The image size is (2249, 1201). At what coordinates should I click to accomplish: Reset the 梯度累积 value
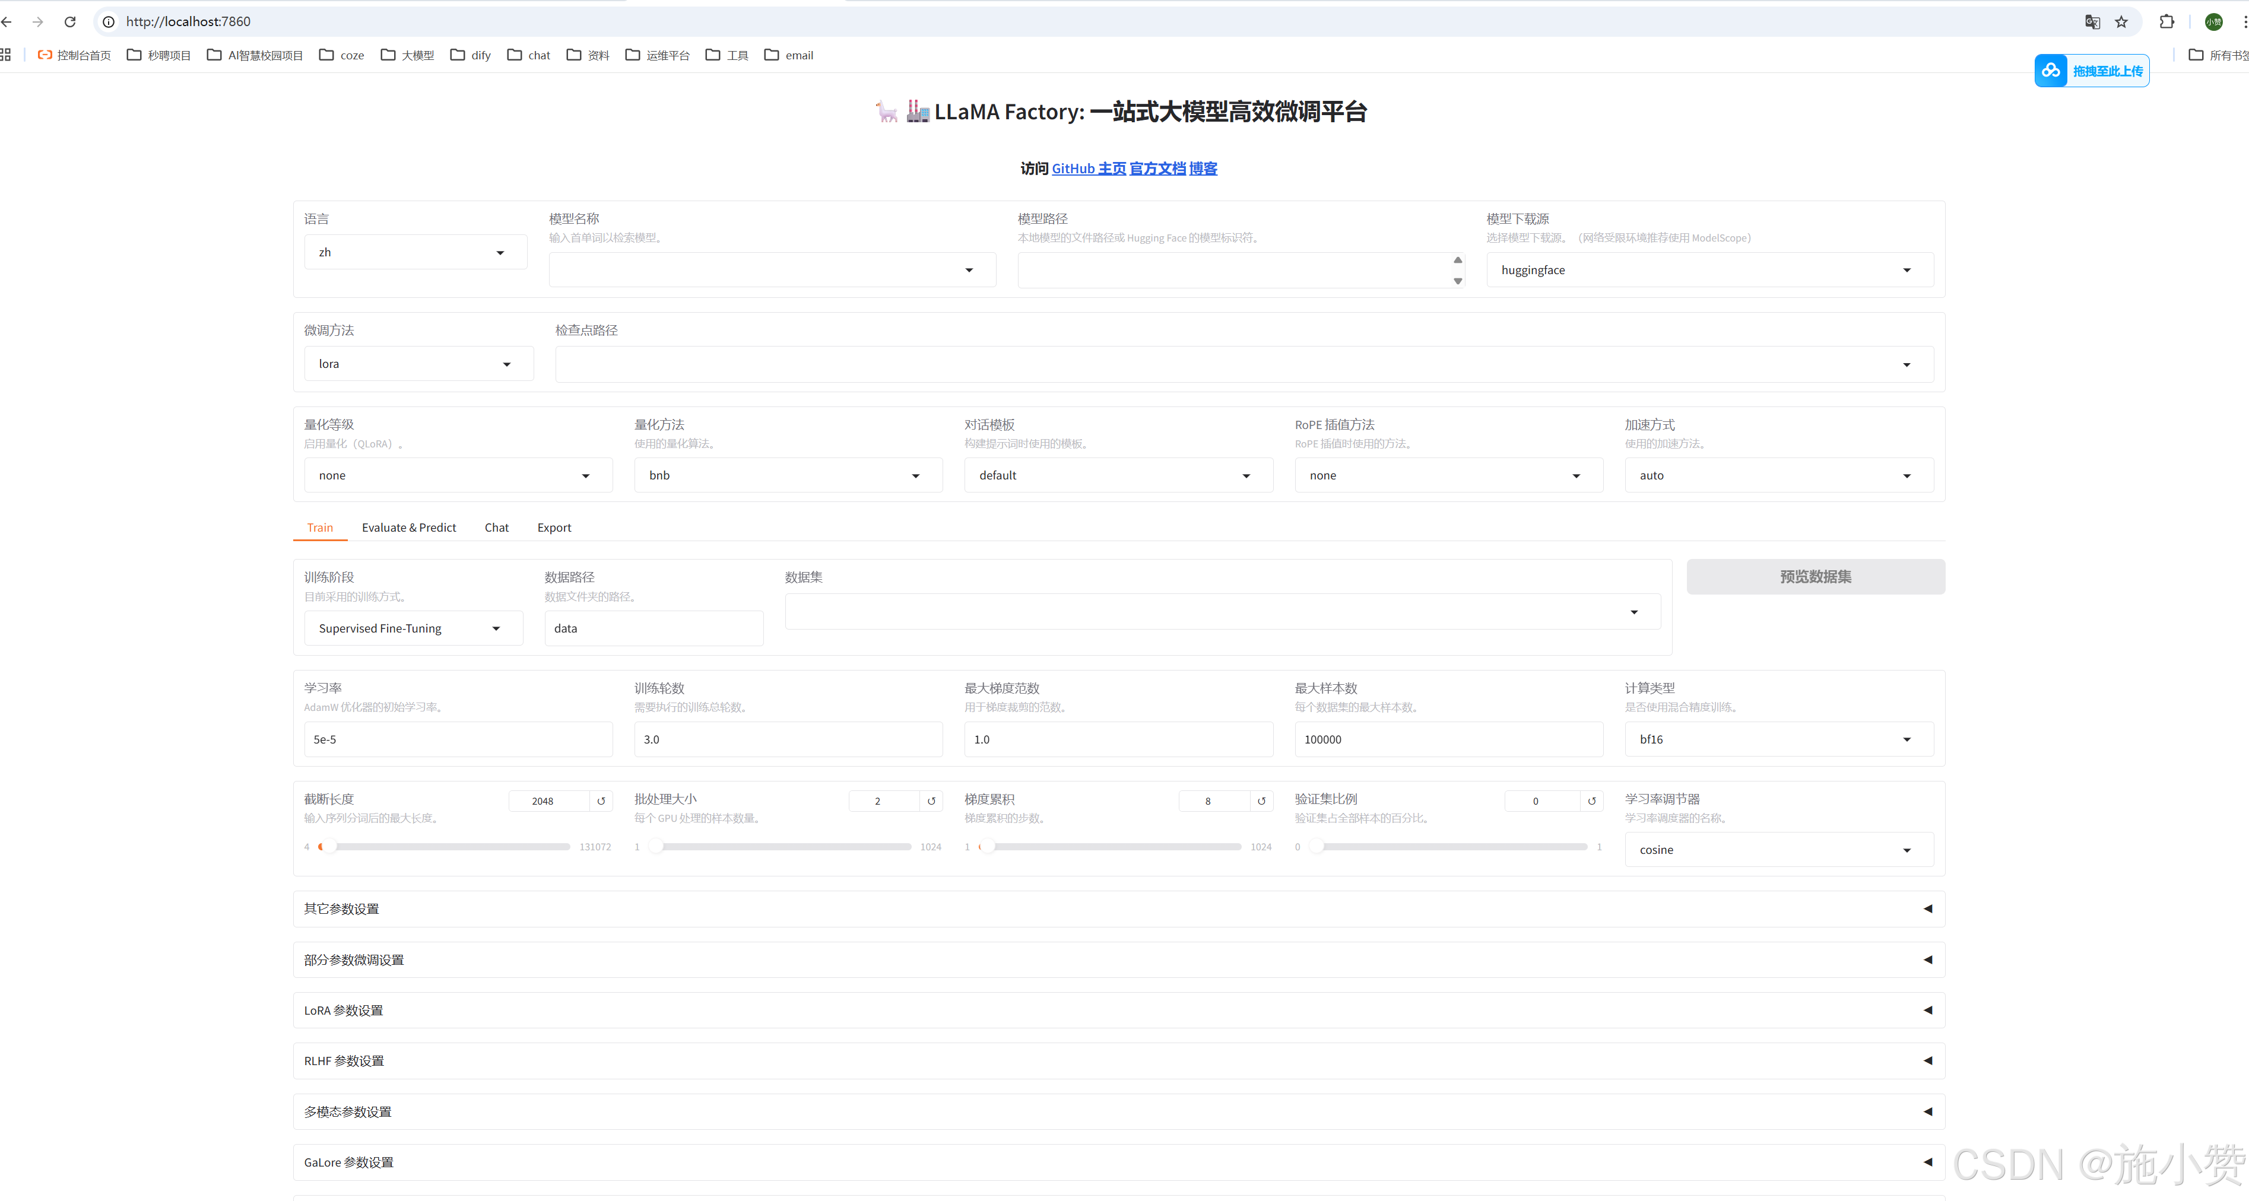(1261, 800)
